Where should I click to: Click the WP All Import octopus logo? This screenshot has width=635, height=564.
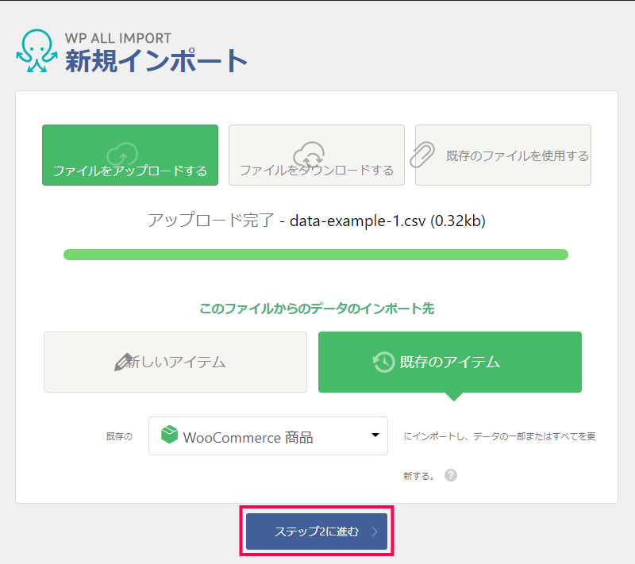37,51
